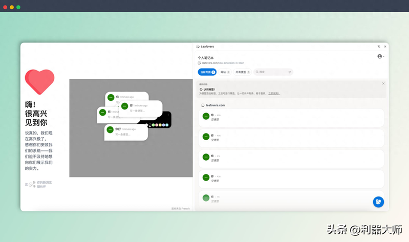The image size is (409, 242).
Task: Click the green avatar on the 你好 sticky note
Action: [x=110, y=130]
